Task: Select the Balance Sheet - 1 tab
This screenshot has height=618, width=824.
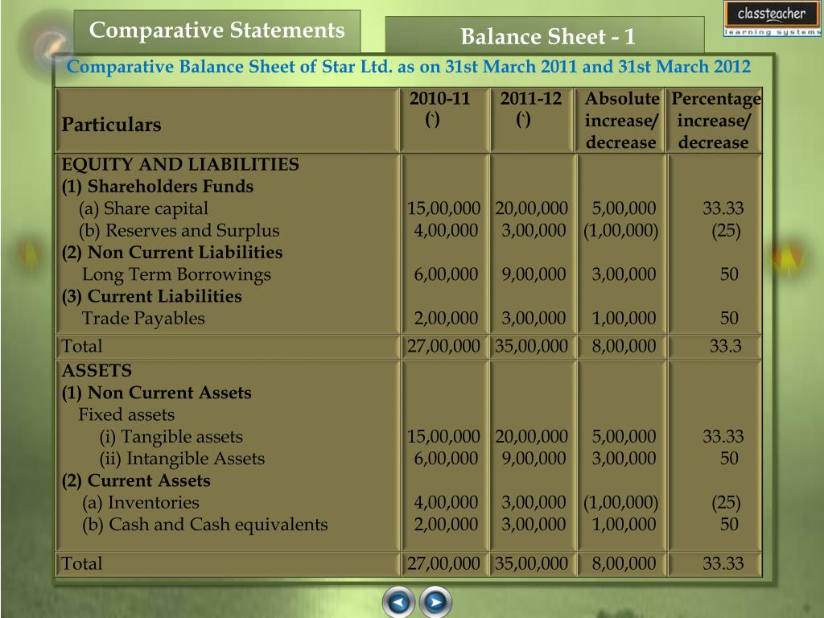Action: (x=545, y=35)
